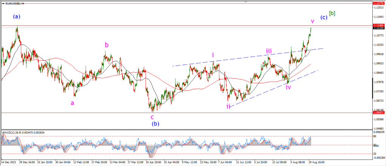
Task: Click the green [b] wave label
Action: coord(332,14)
